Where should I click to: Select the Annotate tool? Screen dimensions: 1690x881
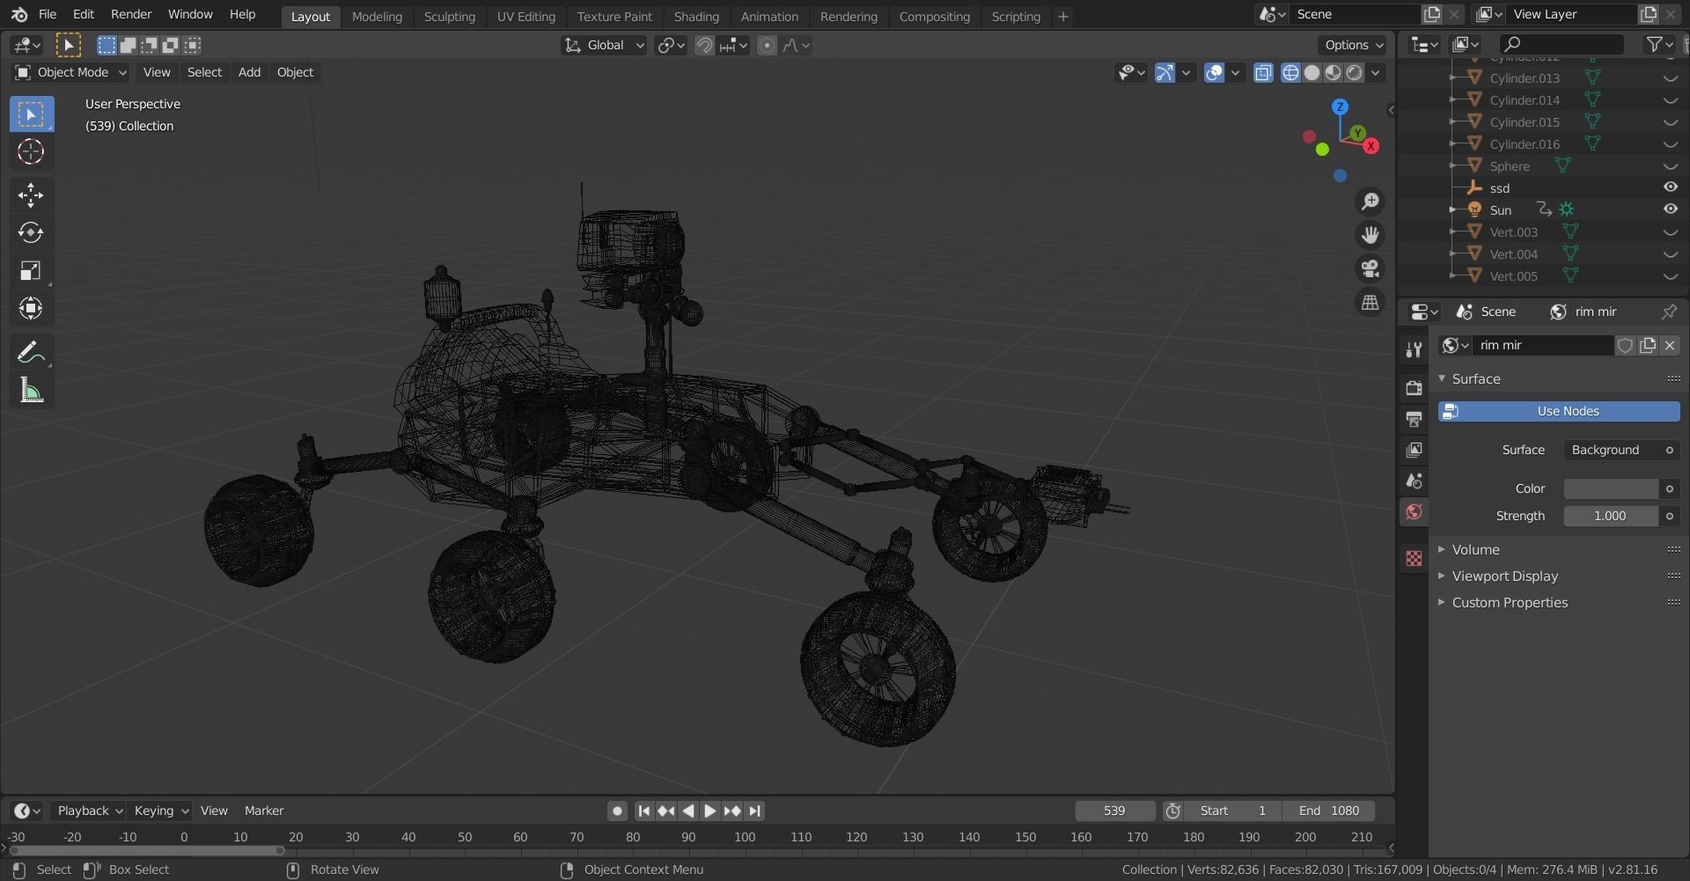31,352
